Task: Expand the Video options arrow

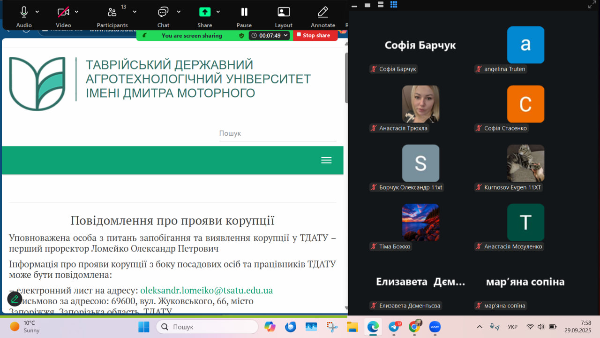Action: 76,12
